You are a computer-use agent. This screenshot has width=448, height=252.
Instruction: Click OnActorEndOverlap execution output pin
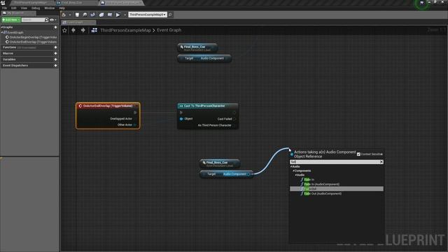point(135,113)
